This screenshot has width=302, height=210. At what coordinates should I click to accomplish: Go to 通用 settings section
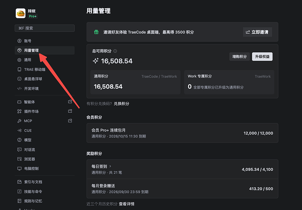[x=45, y=60]
